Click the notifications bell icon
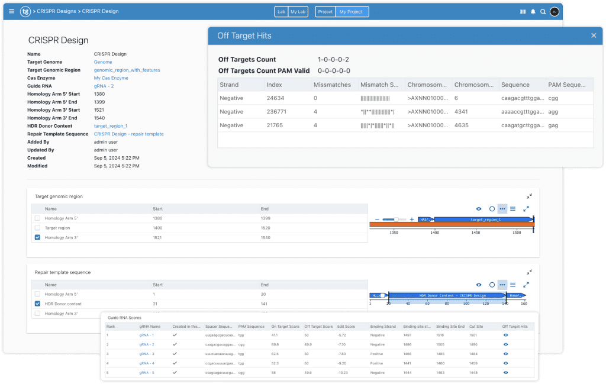The width and height of the screenshot is (606, 384). click(x=533, y=11)
